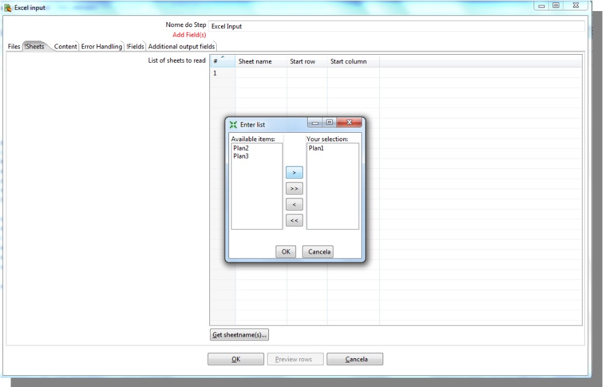
Task: Click the green Enter list dialog icon
Action: 233,125
